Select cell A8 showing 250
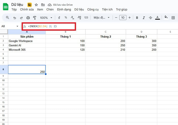The width and height of the screenshot is (178, 125). click(x=27, y=69)
